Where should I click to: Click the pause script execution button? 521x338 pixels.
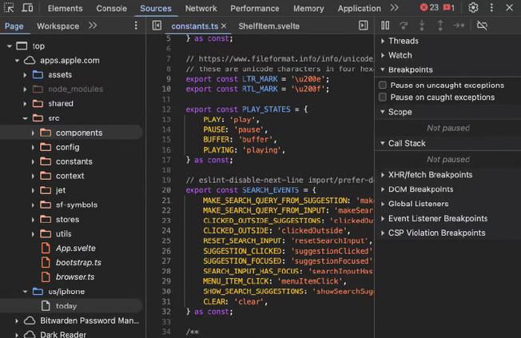385,26
